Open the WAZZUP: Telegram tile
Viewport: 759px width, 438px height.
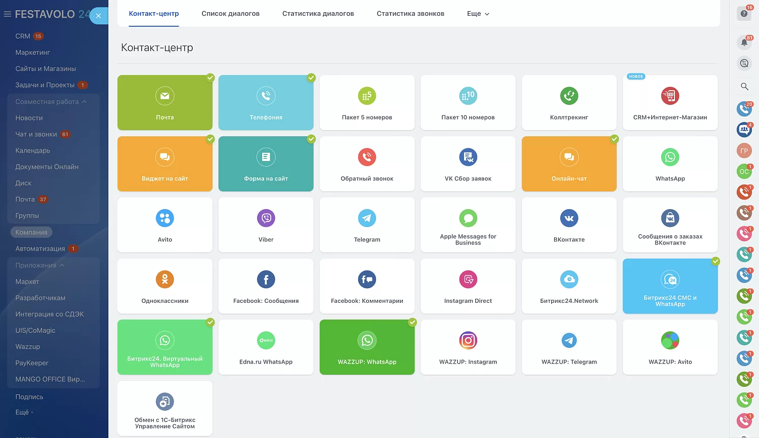(x=569, y=347)
